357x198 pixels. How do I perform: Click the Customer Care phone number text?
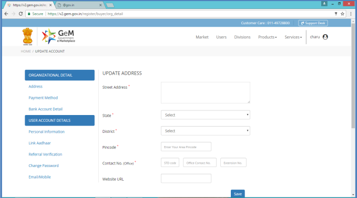[x=265, y=23]
